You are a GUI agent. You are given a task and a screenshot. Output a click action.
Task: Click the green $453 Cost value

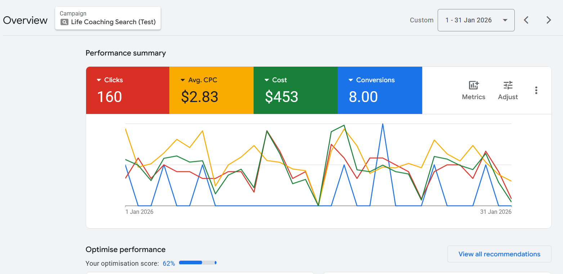pos(281,97)
